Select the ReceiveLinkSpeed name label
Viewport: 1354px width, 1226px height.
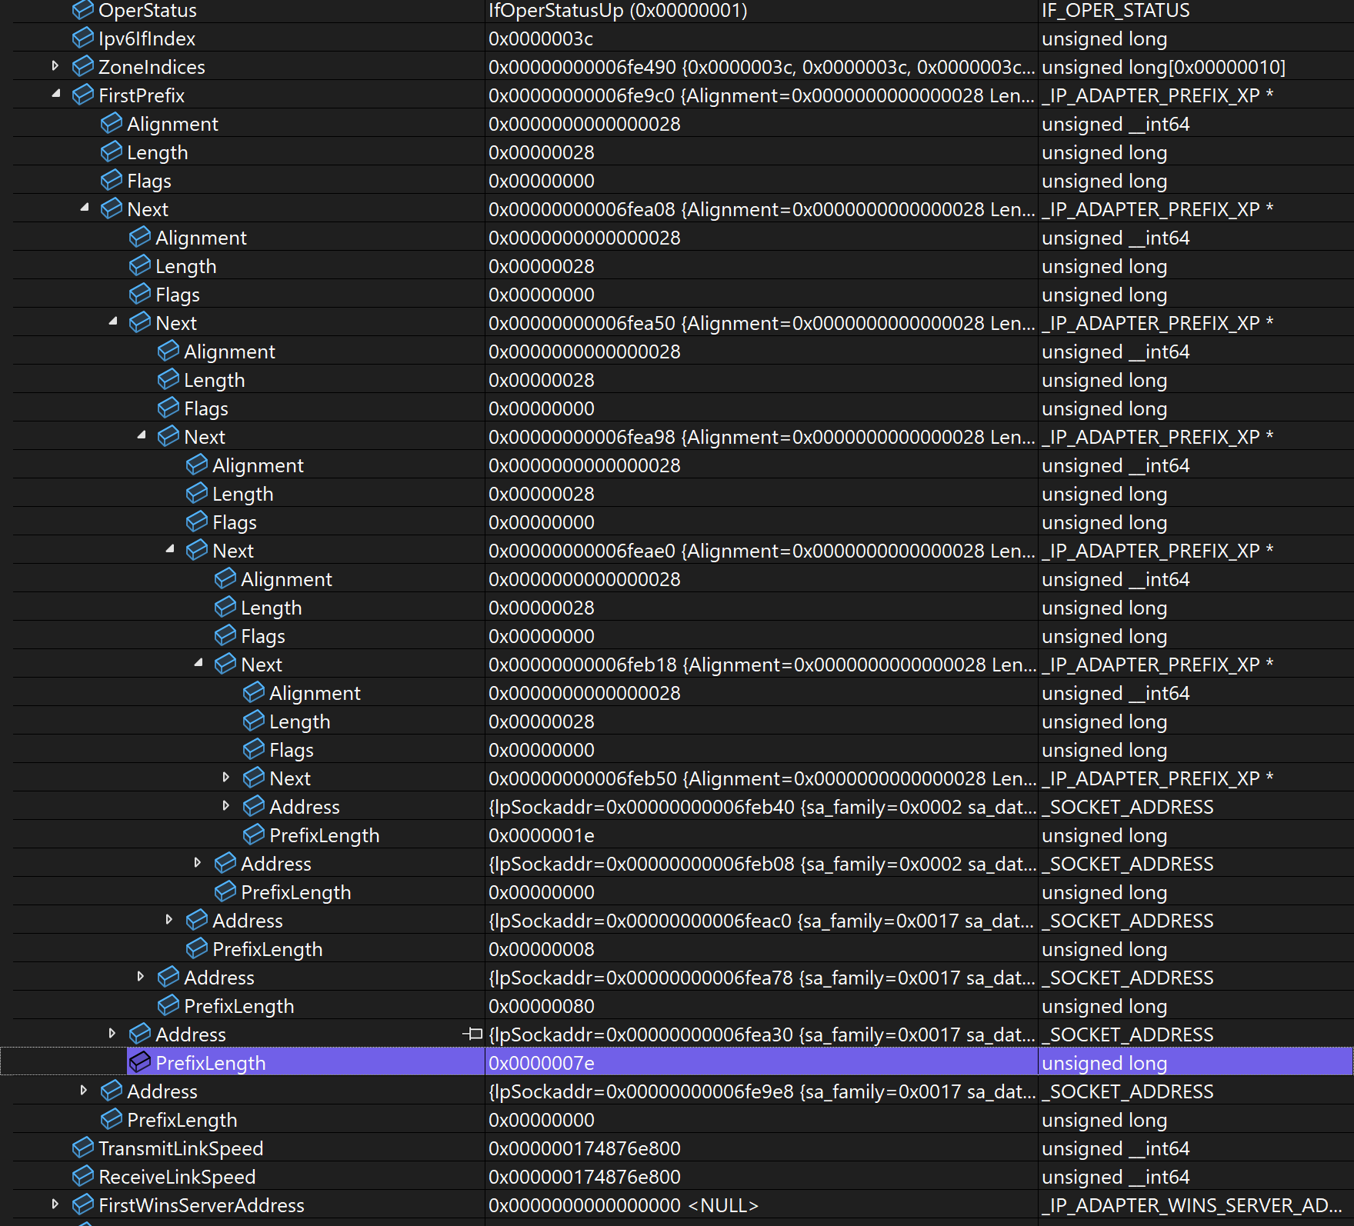[x=177, y=1177]
